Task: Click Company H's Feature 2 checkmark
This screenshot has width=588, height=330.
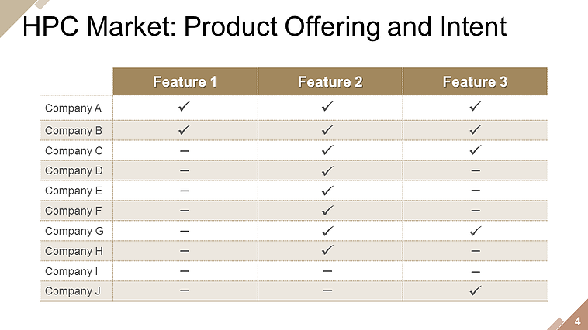Action: coord(329,250)
